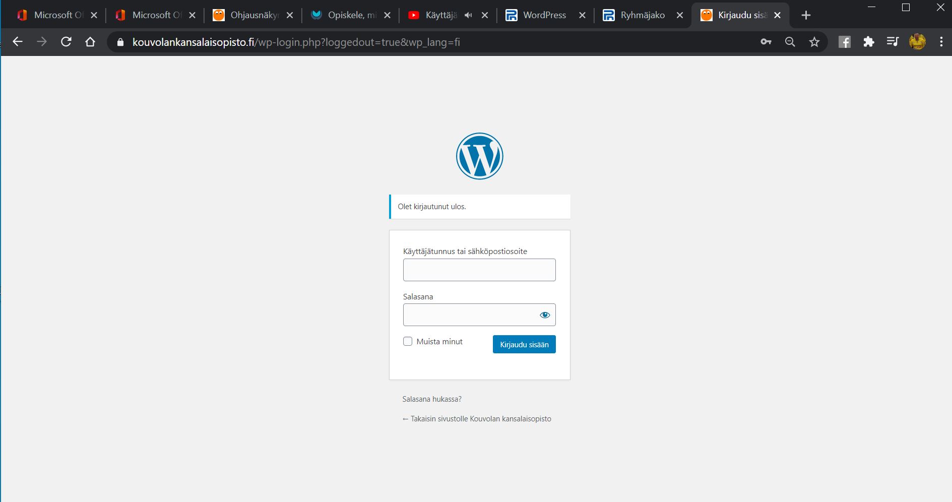Click the Kirjaudu sisään login button
Image resolution: width=952 pixels, height=502 pixels.
click(x=524, y=344)
